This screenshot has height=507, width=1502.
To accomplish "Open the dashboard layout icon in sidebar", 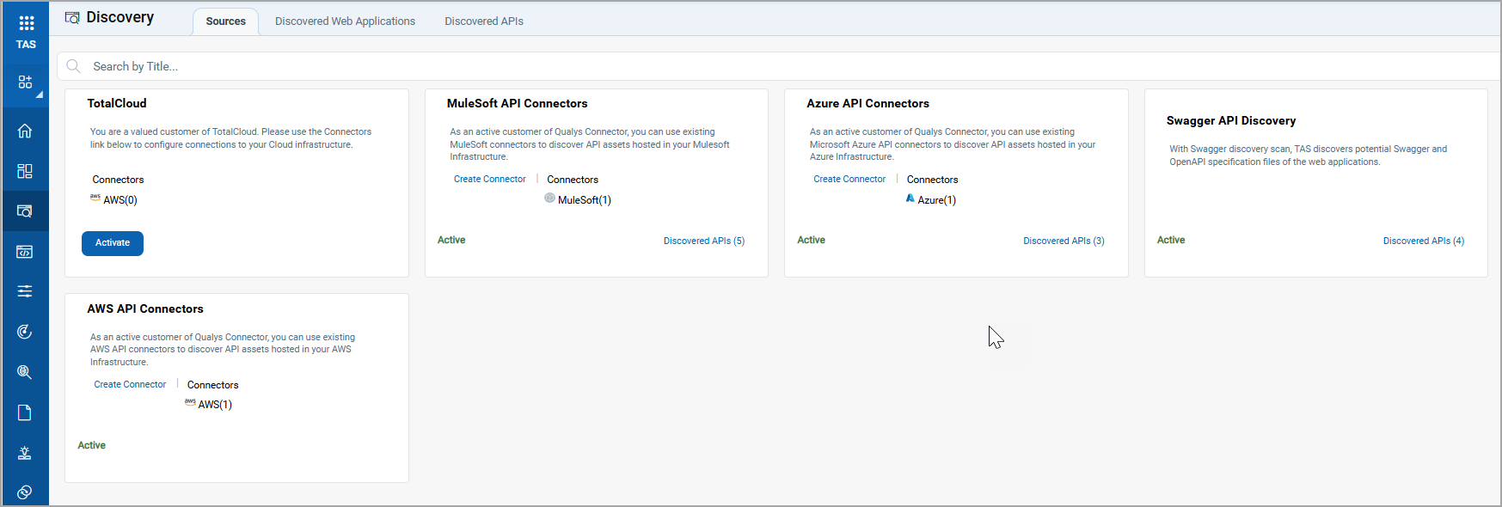I will coord(25,171).
